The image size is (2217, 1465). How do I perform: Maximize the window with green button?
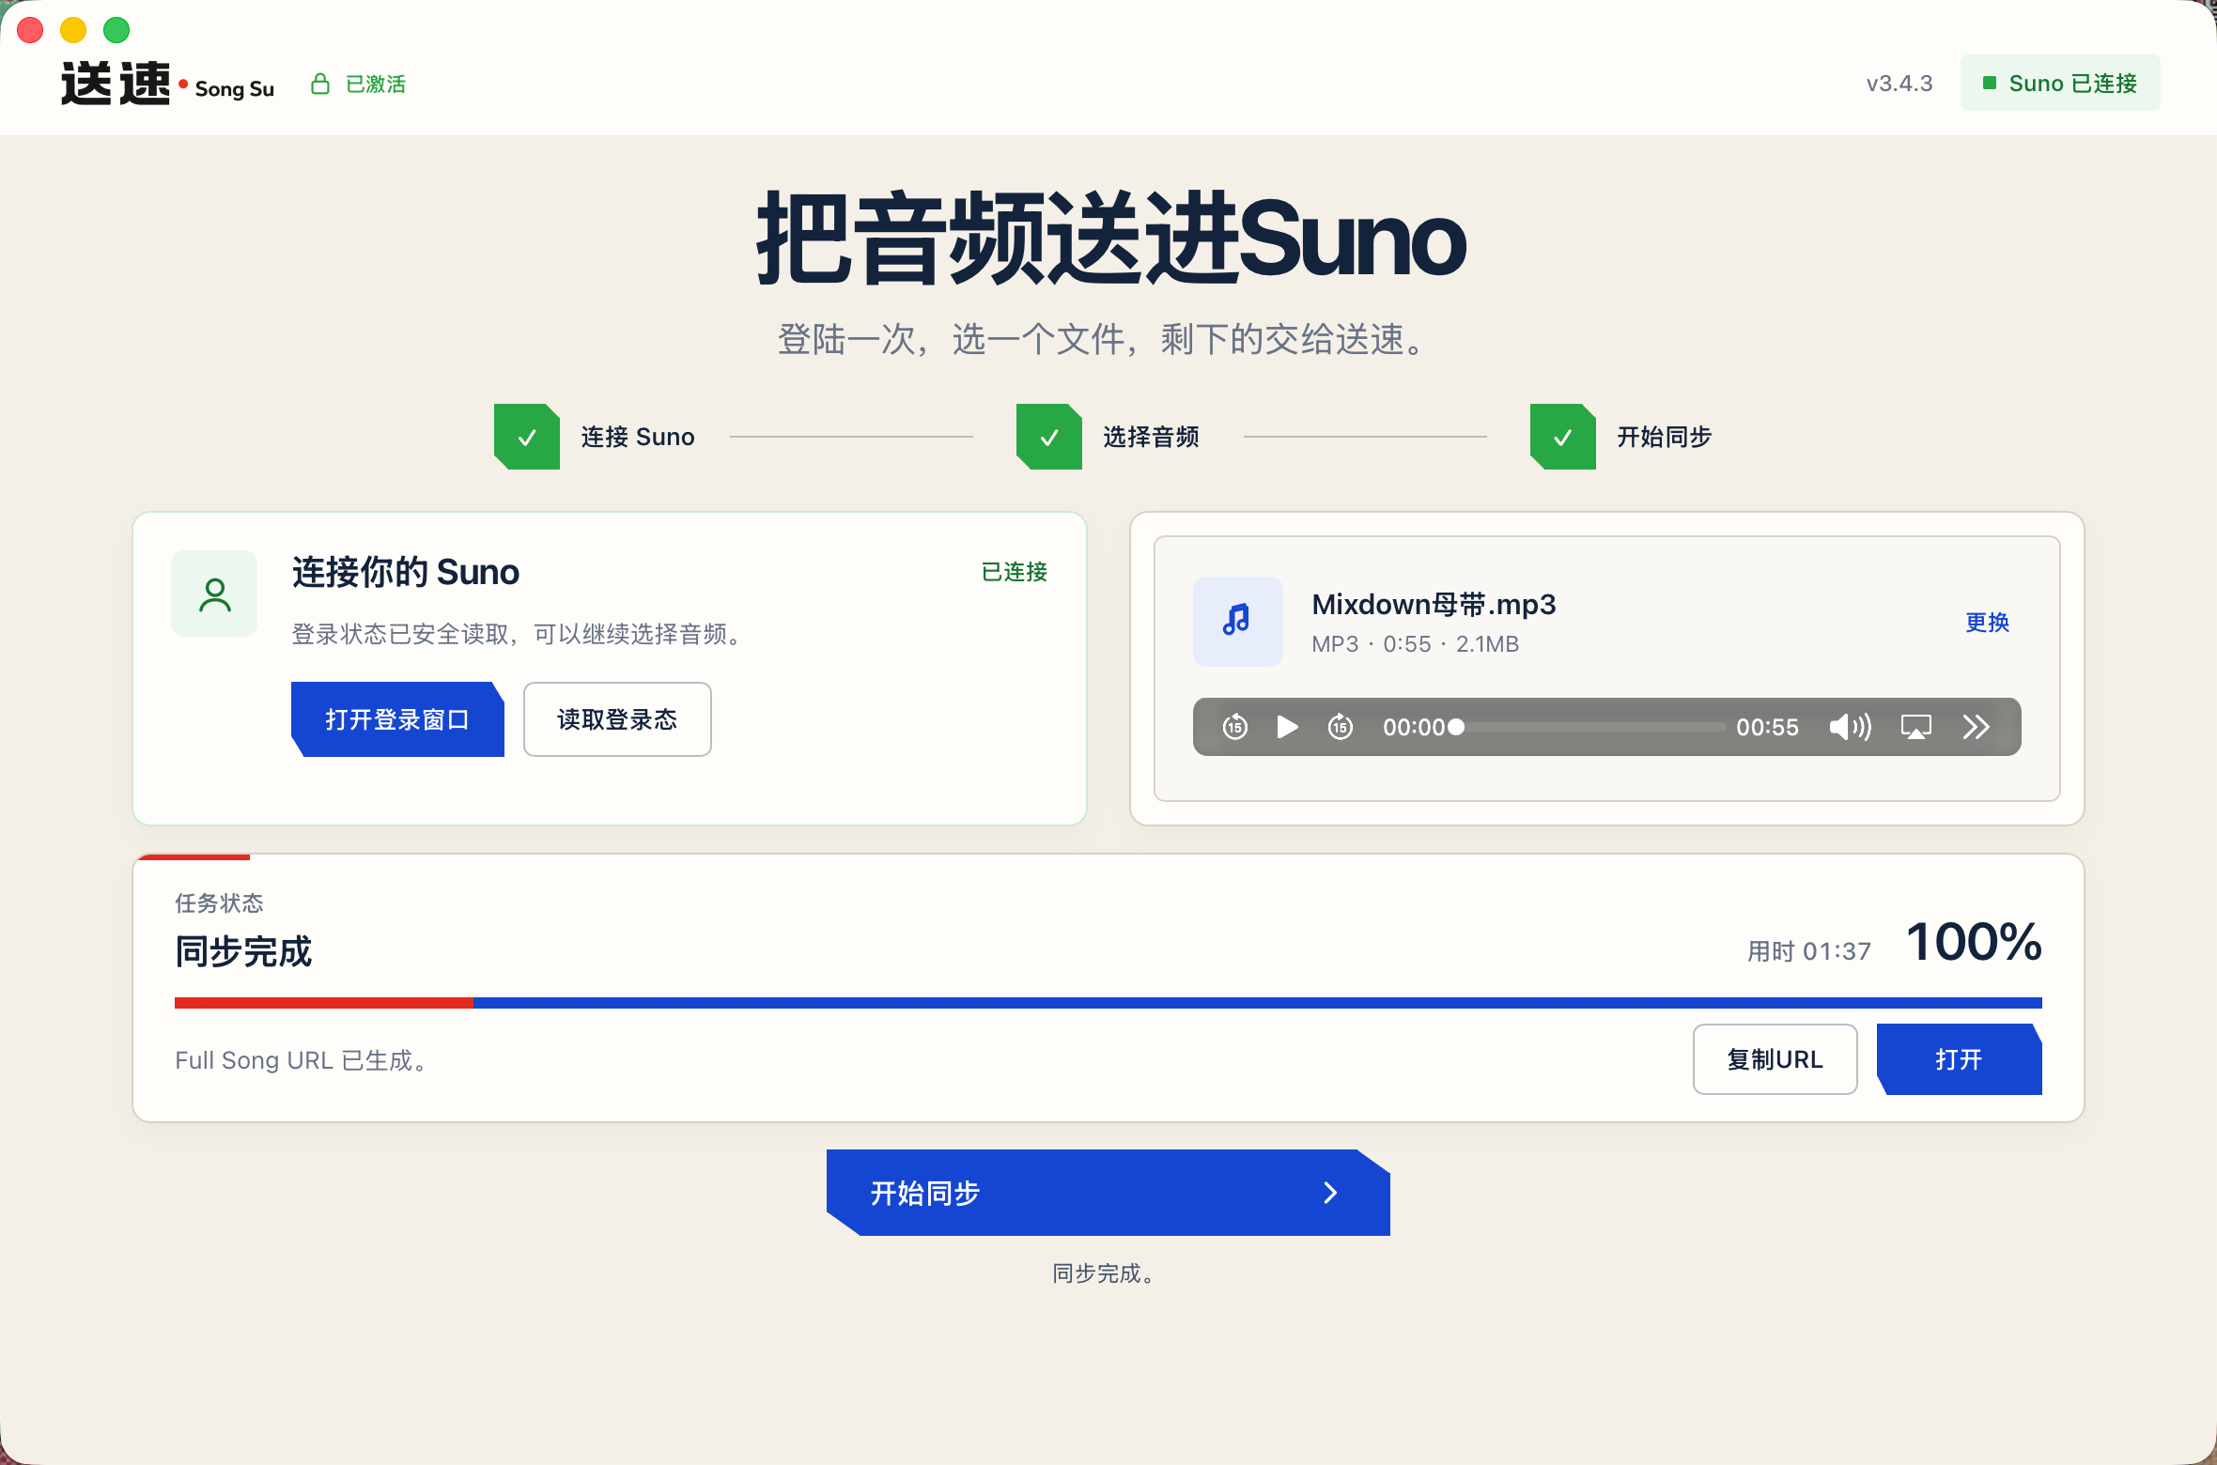[x=116, y=30]
